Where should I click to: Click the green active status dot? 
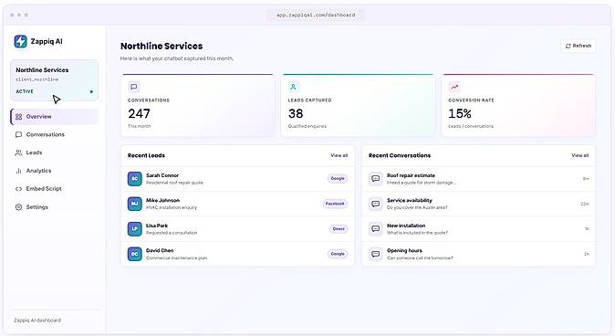pos(91,91)
